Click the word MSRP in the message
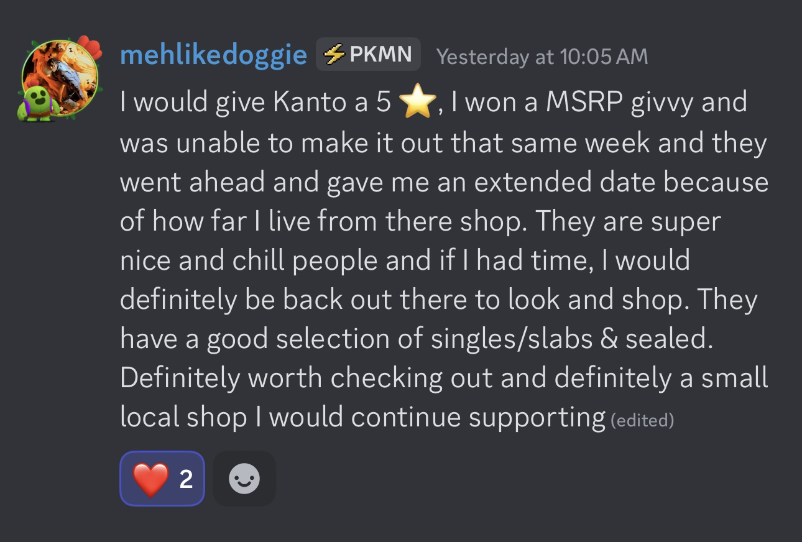 click(x=583, y=103)
